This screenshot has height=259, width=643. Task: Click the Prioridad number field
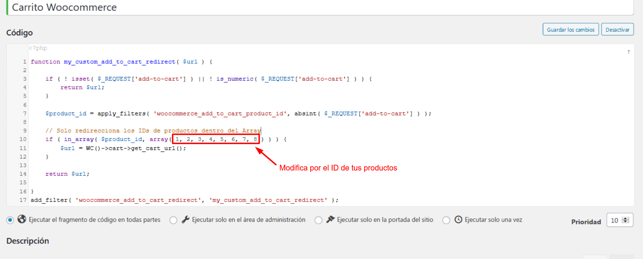click(x=620, y=220)
